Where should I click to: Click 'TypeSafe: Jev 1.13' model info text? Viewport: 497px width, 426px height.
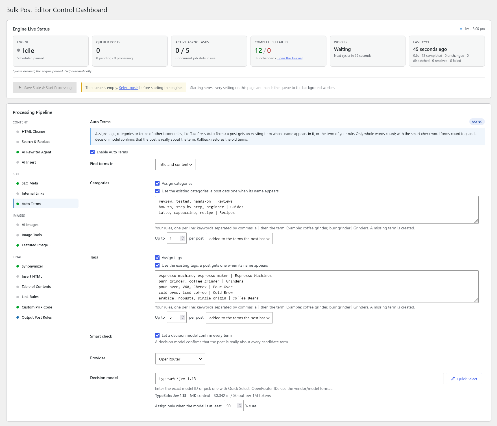pos(171,395)
